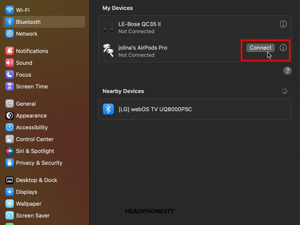Screen dimensions: 300x225
Task: Open info for jolina's AirPods Pro
Action: click(283, 48)
